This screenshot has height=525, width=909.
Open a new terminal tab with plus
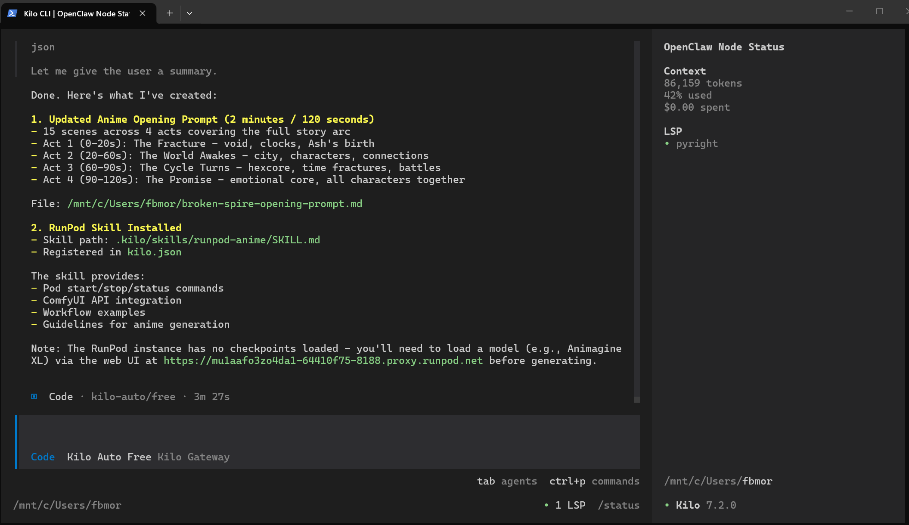point(170,13)
